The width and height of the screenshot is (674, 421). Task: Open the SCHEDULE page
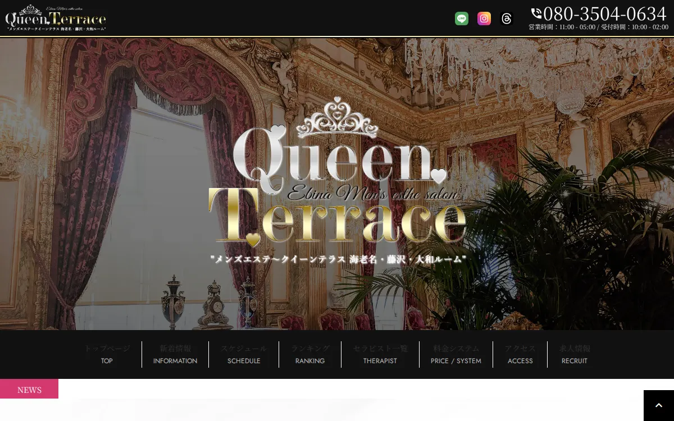click(244, 355)
